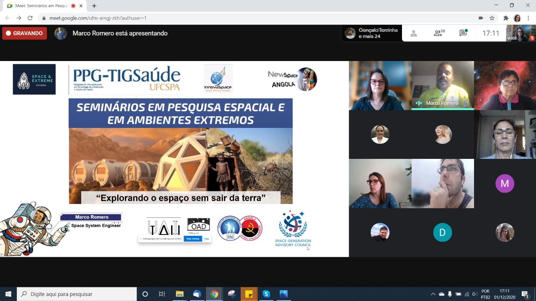Click the Stop sharing button
The height and width of the screenshot is (301, 536).
tap(193, 239)
